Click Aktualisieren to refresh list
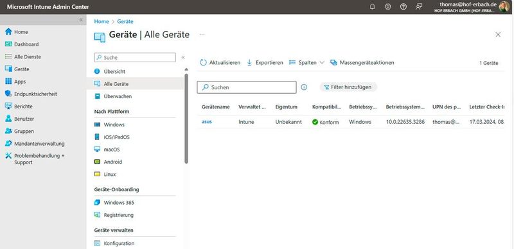The image size is (514, 249). tap(220, 63)
